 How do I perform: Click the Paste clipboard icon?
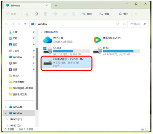point(46,14)
